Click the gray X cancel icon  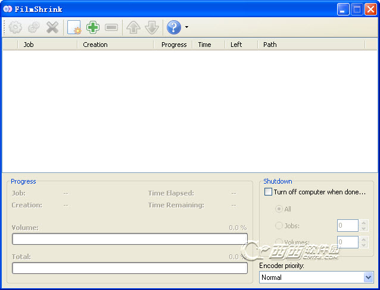tap(52, 27)
